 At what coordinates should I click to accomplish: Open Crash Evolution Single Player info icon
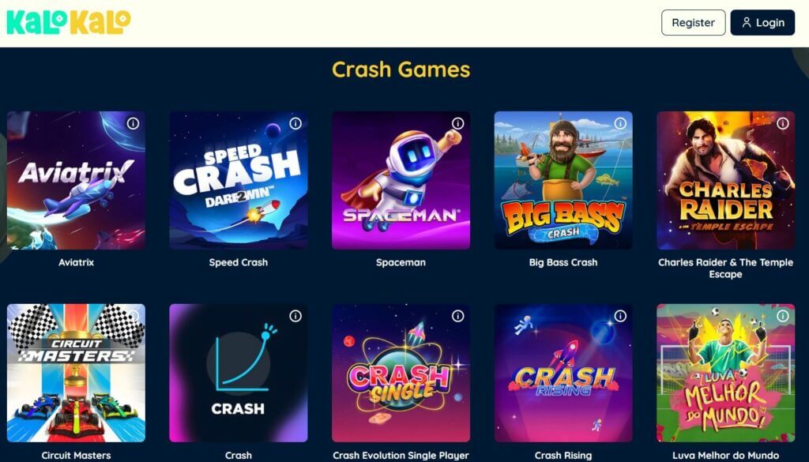pos(457,316)
